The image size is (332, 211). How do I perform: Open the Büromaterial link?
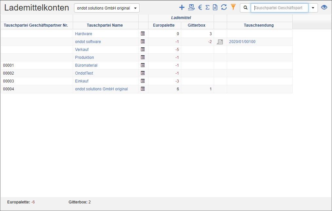[86, 65]
